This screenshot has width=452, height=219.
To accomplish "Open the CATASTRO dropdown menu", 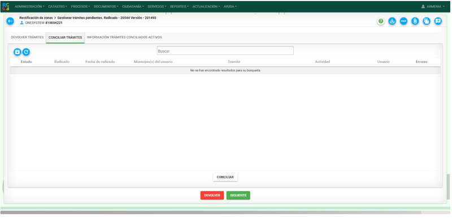I will click(58, 6).
